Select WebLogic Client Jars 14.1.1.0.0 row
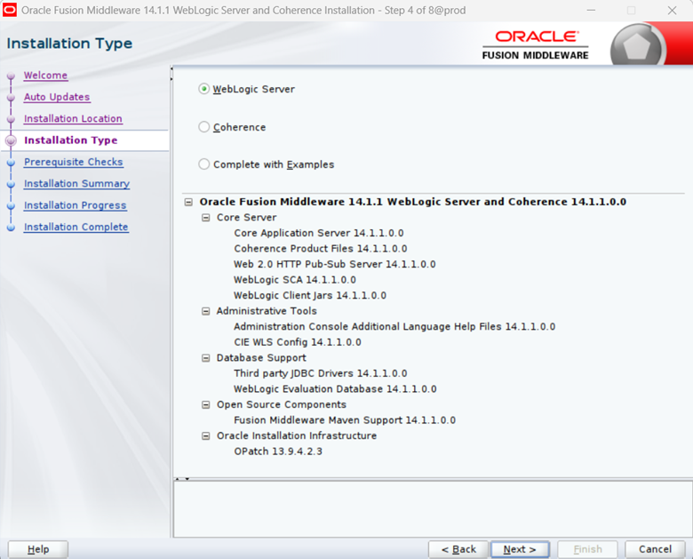Image resolution: width=693 pixels, height=559 pixels. 310,295
